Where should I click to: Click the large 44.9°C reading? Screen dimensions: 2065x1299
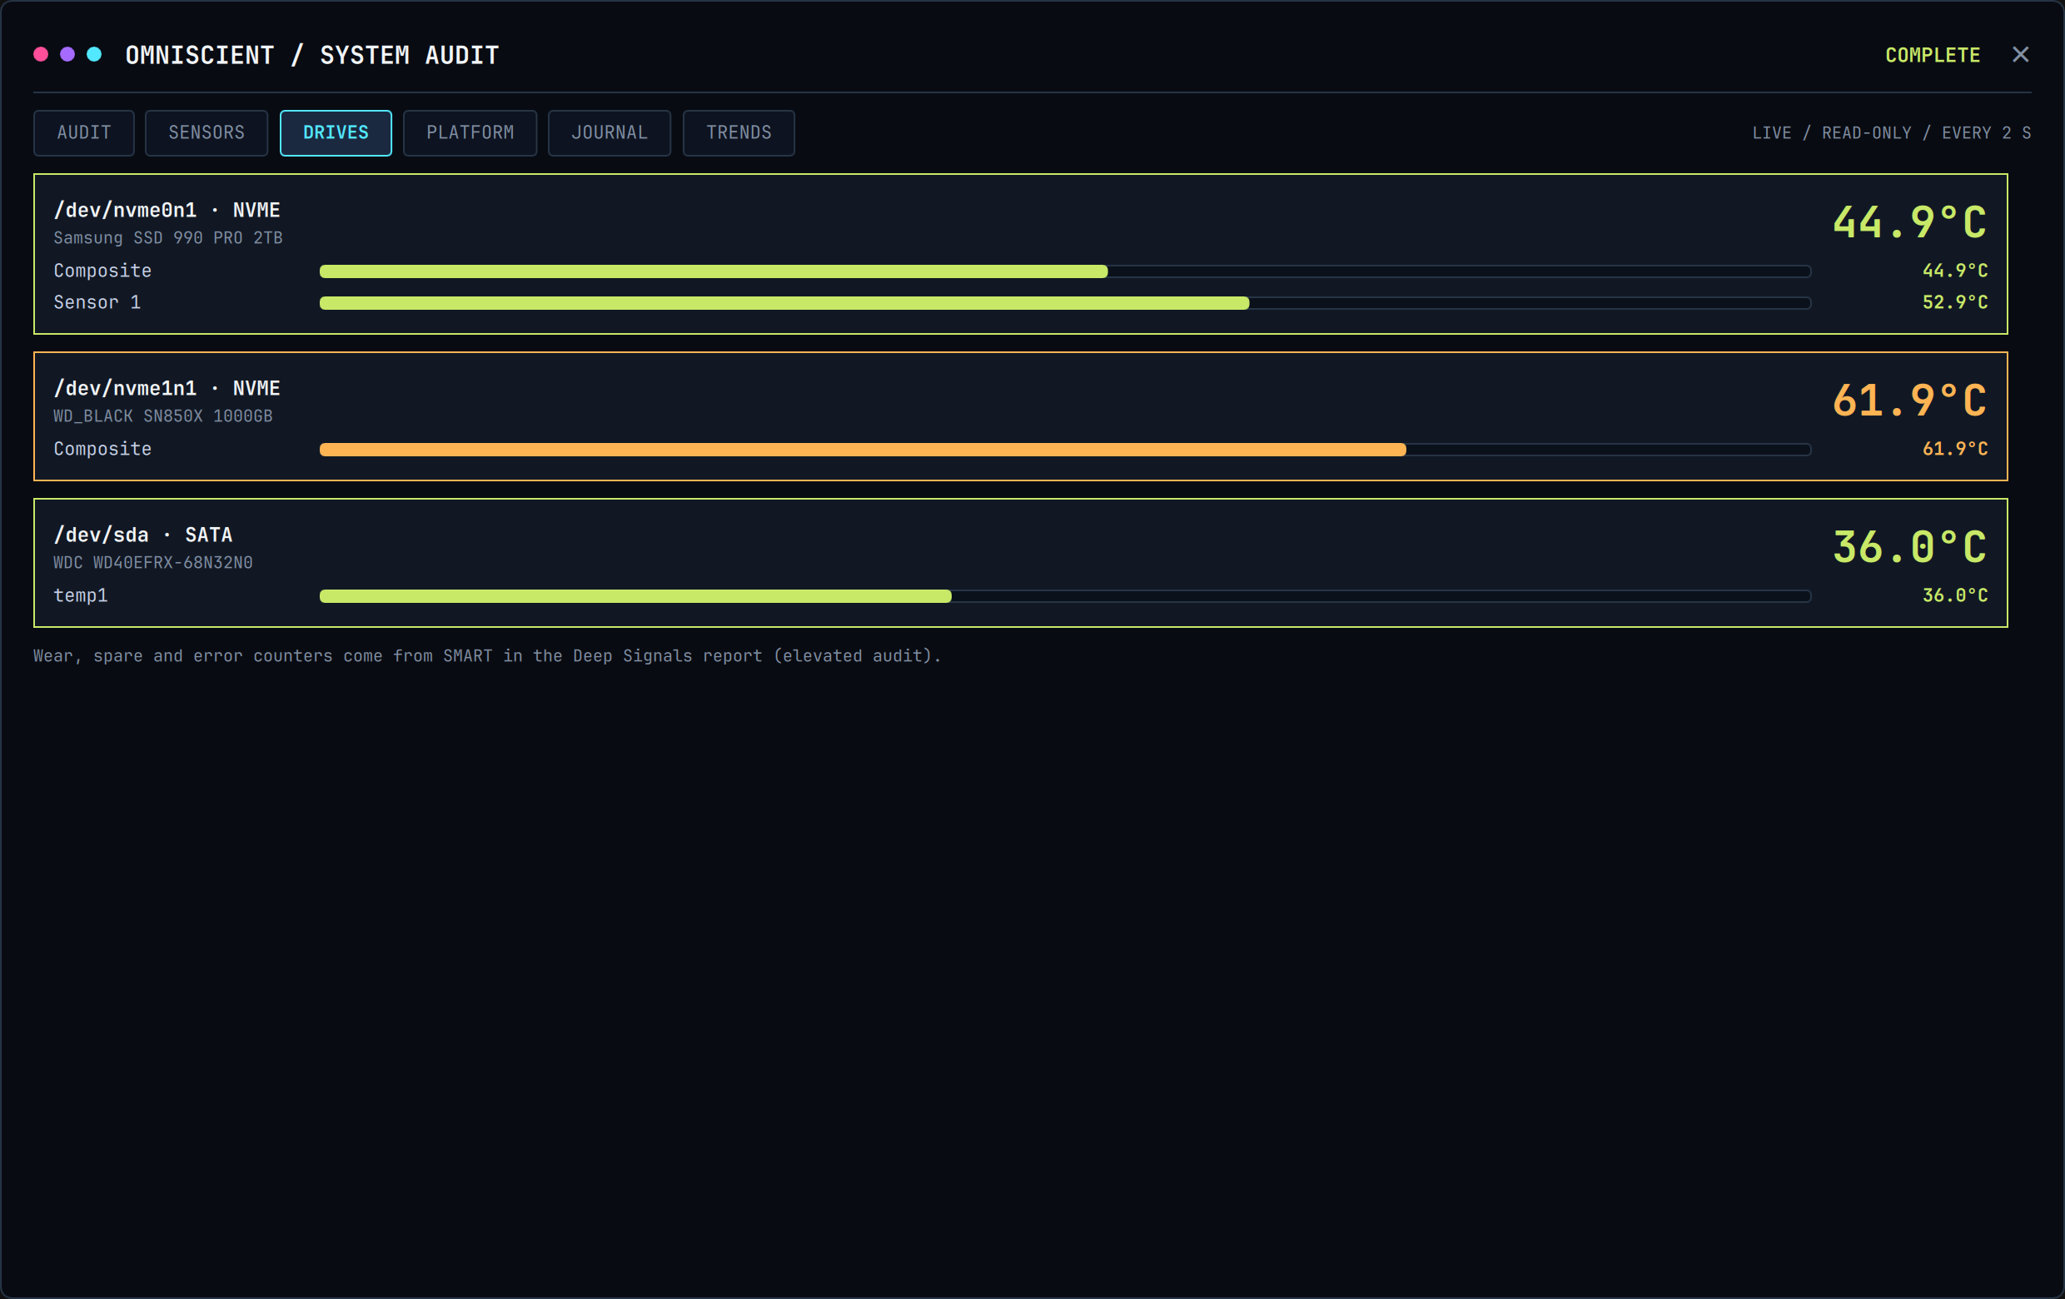tap(1909, 222)
